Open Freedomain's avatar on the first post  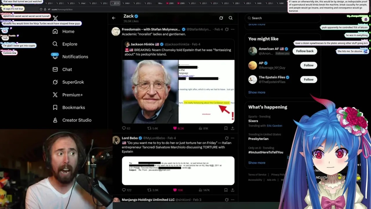point(116,32)
